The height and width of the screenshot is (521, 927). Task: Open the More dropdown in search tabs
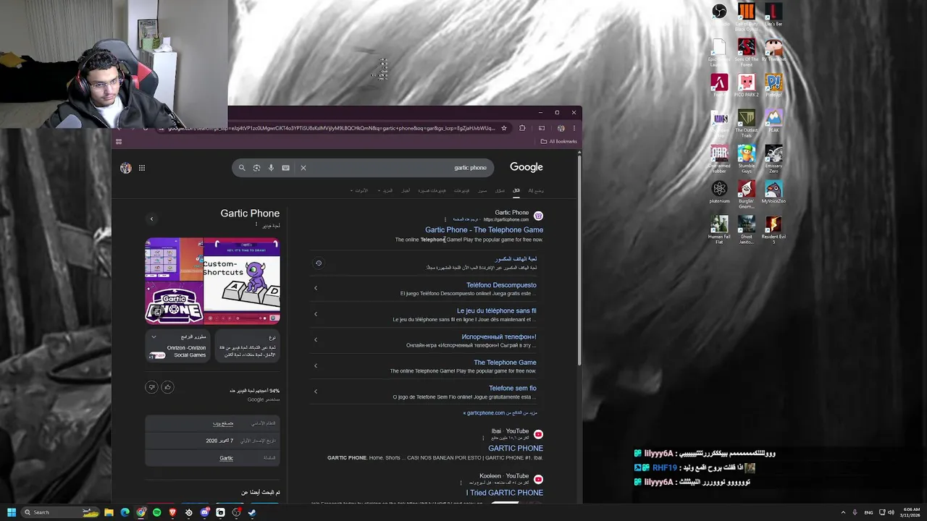(387, 190)
